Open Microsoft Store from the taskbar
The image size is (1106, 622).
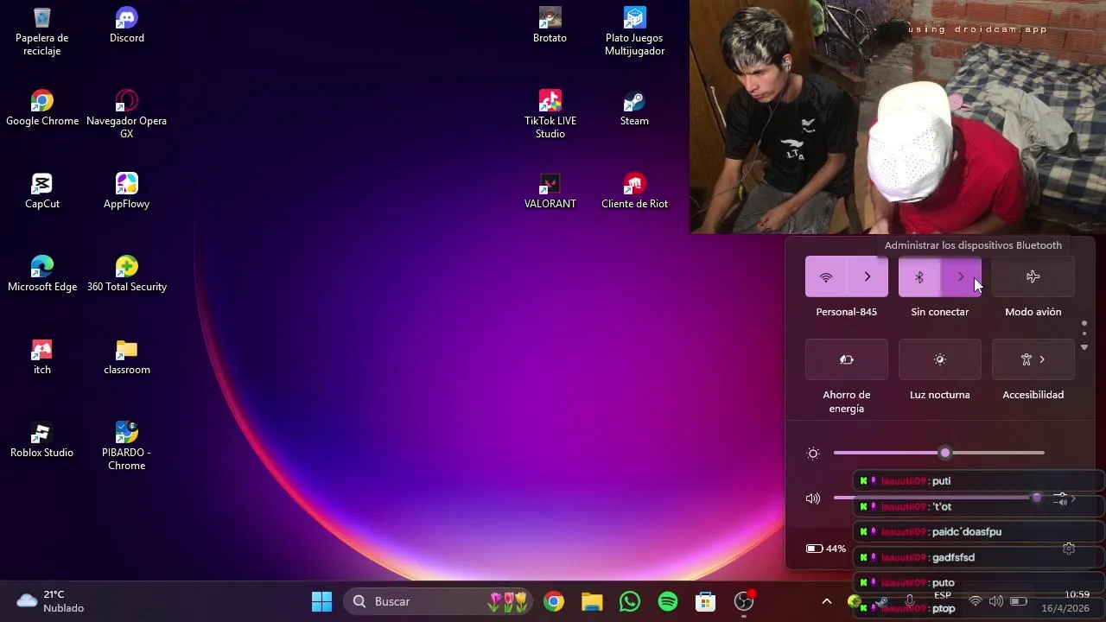tap(706, 601)
